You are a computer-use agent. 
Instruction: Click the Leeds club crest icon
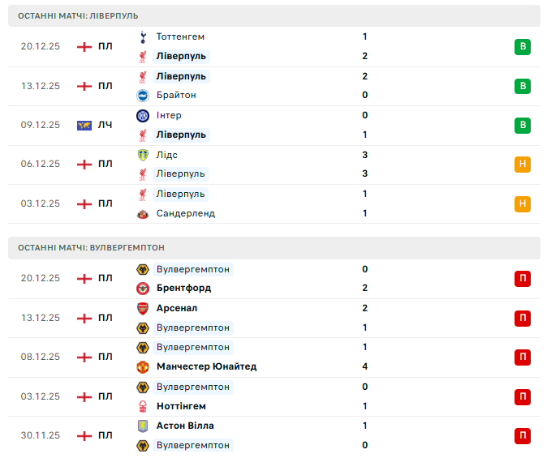point(142,155)
